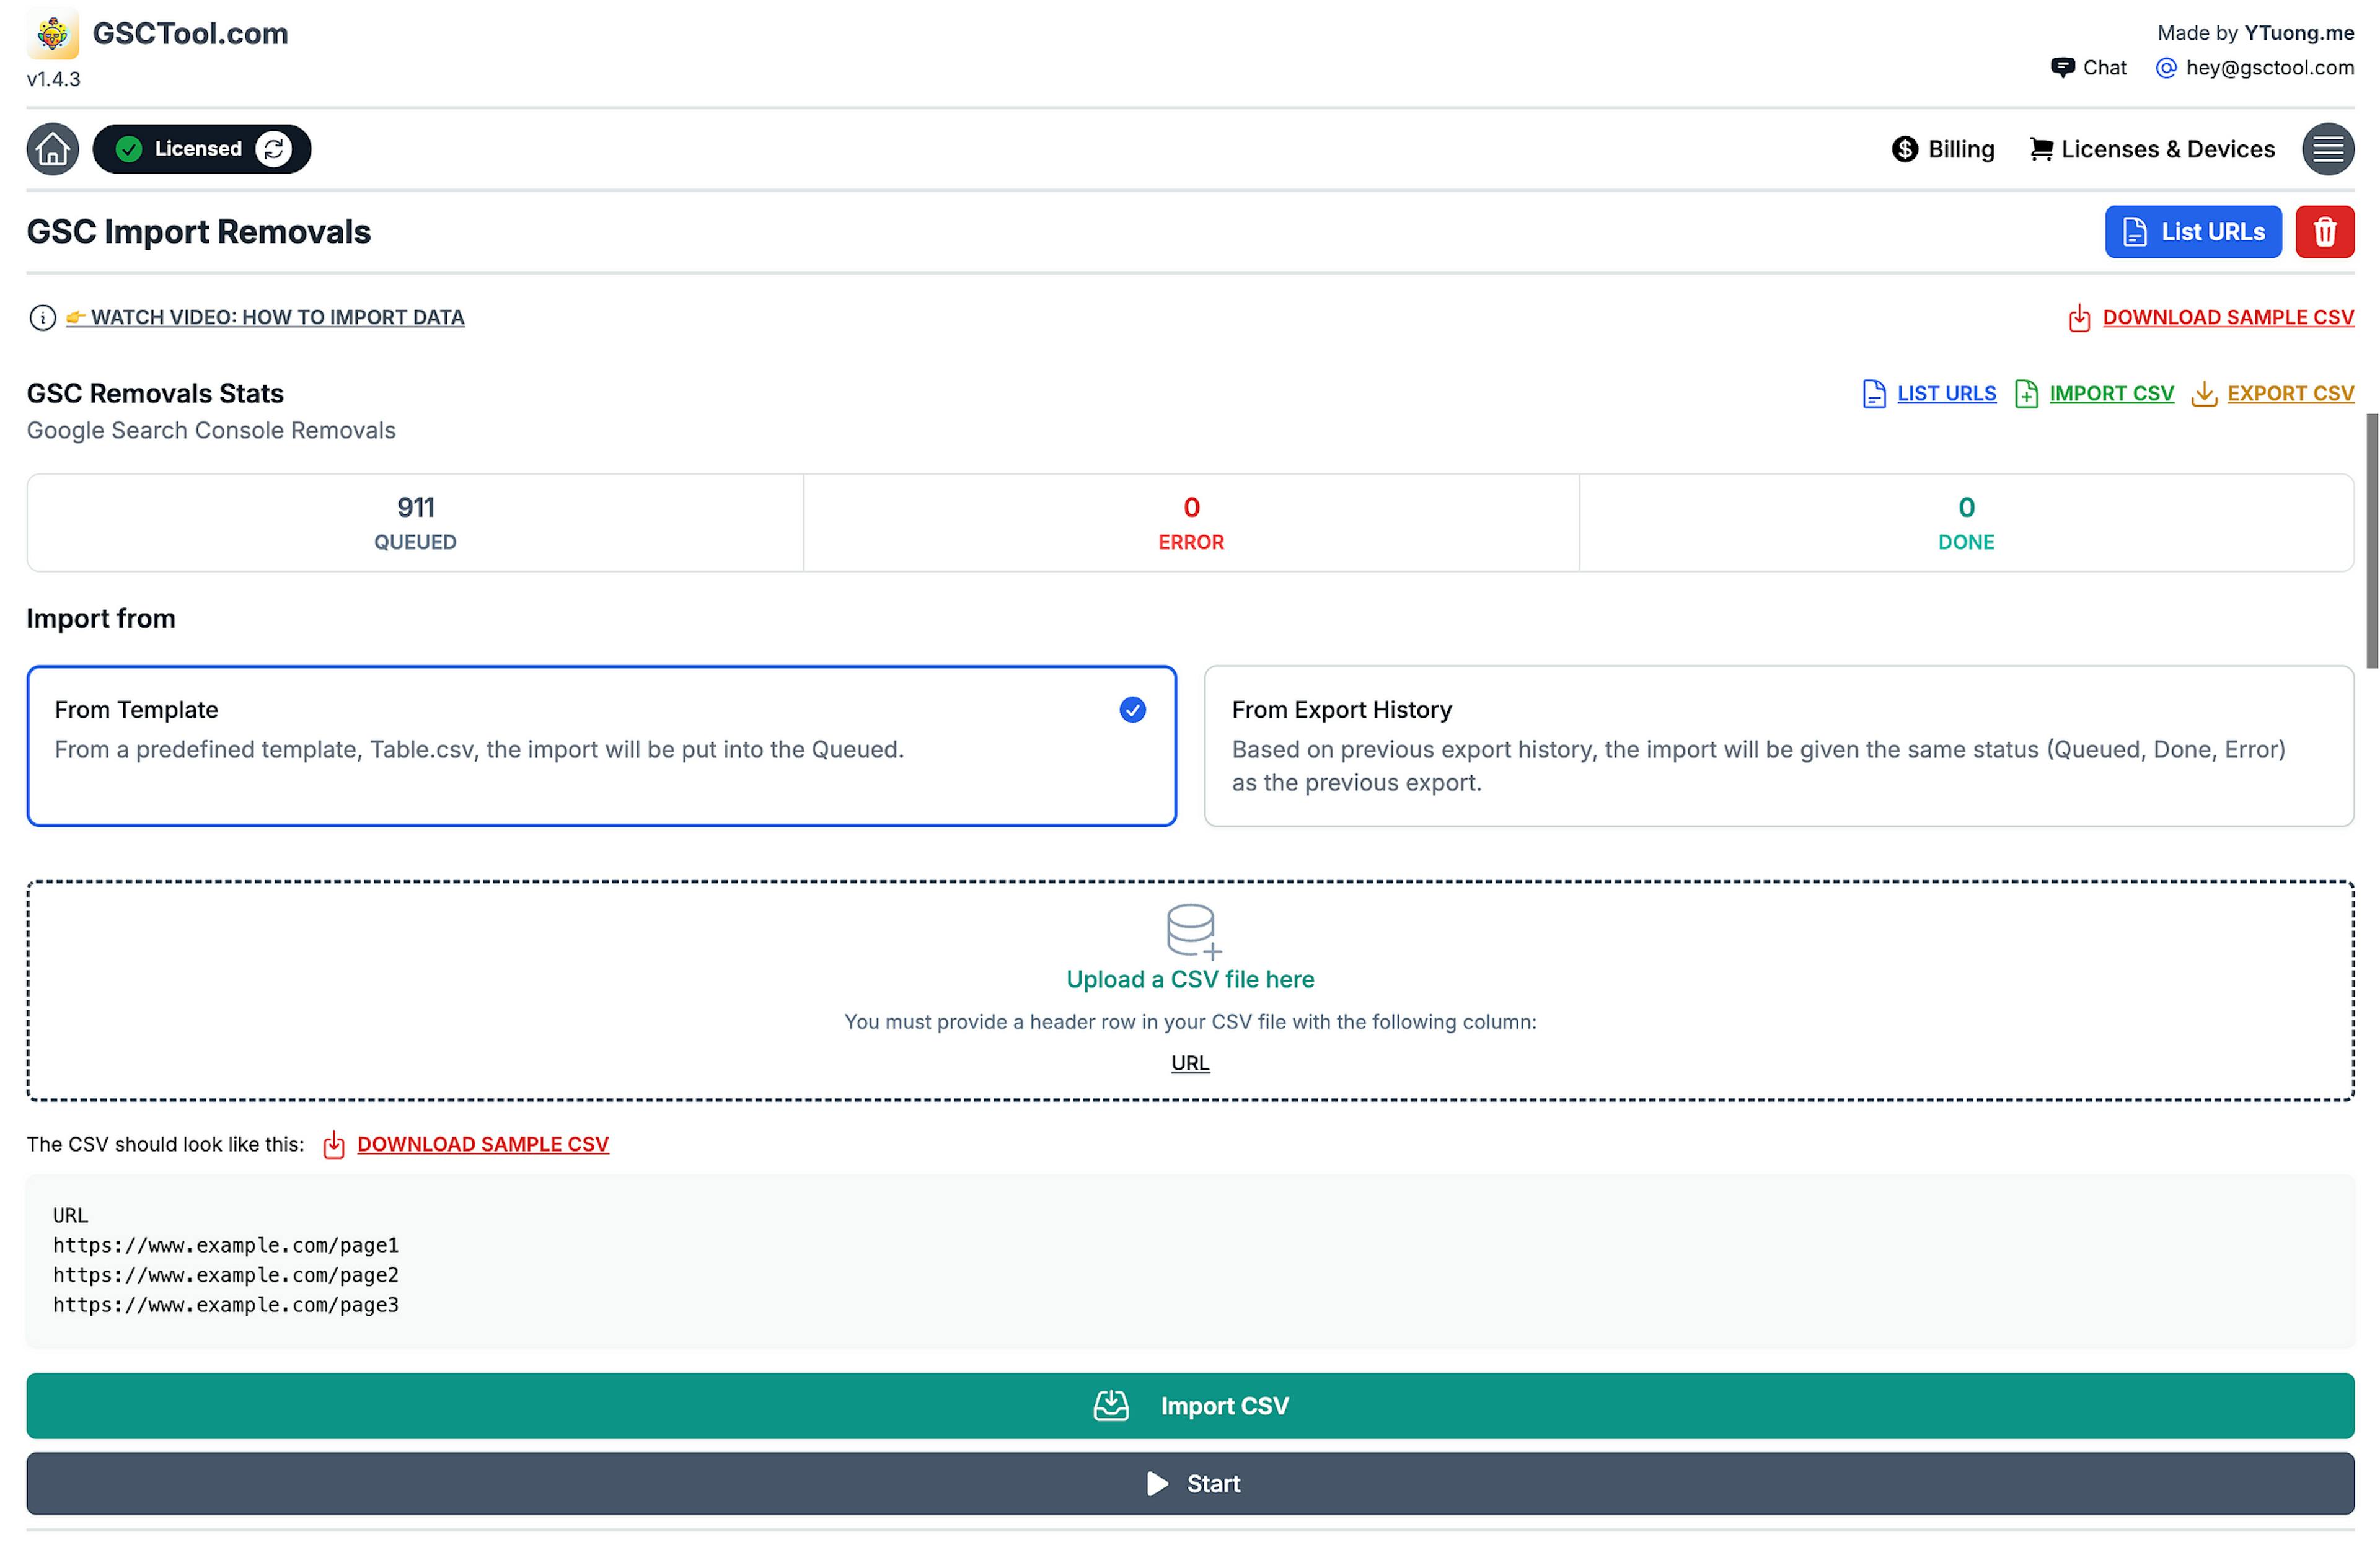Image resolution: width=2380 pixels, height=1568 pixels.
Task: Select the From Template radio option
Action: click(x=1132, y=710)
